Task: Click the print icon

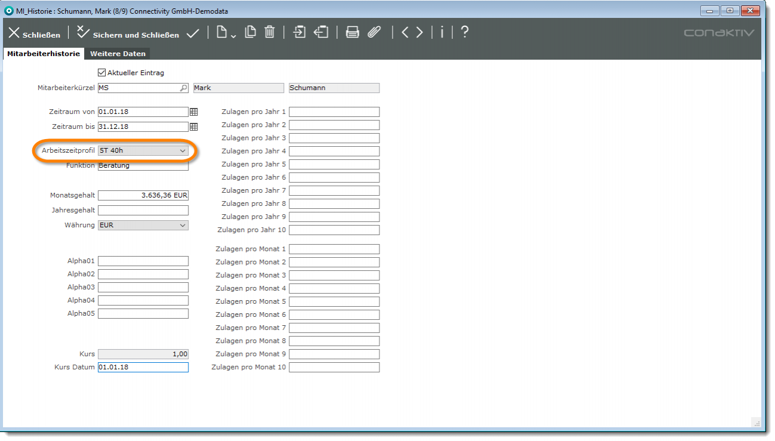Action: (353, 32)
